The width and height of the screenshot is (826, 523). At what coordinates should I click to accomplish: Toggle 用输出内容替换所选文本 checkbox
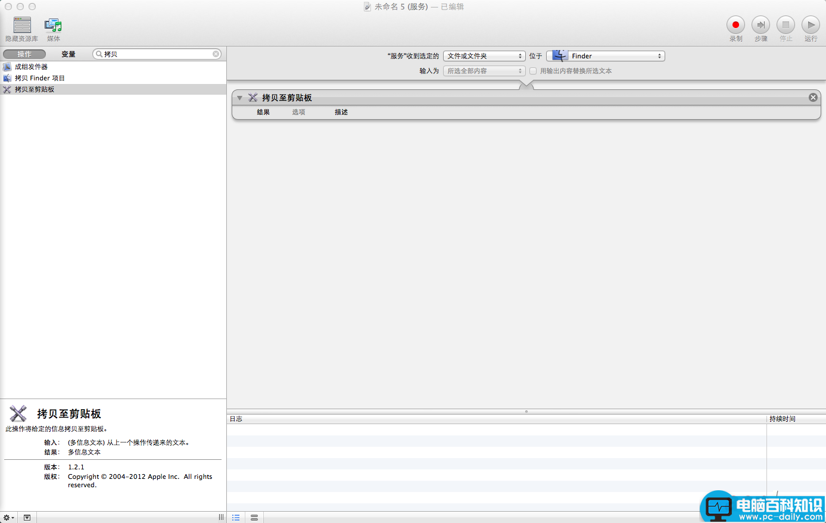tap(533, 71)
